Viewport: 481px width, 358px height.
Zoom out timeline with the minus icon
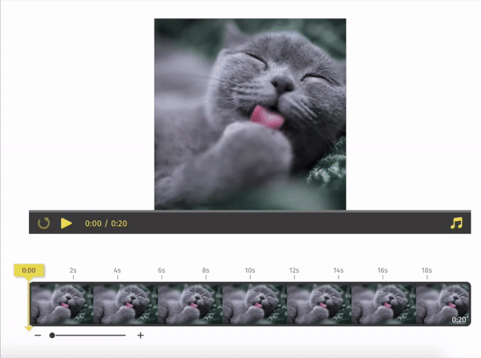pos(38,336)
